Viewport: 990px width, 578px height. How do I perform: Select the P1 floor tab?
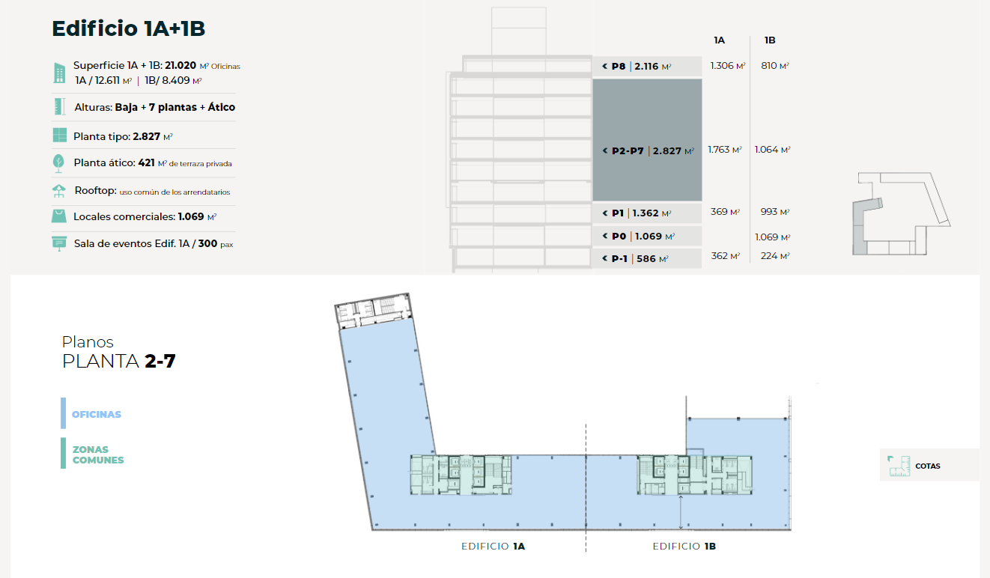647,213
